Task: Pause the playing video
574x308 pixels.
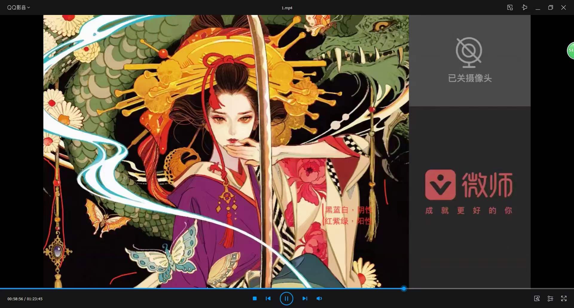Action: [x=286, y=298]
